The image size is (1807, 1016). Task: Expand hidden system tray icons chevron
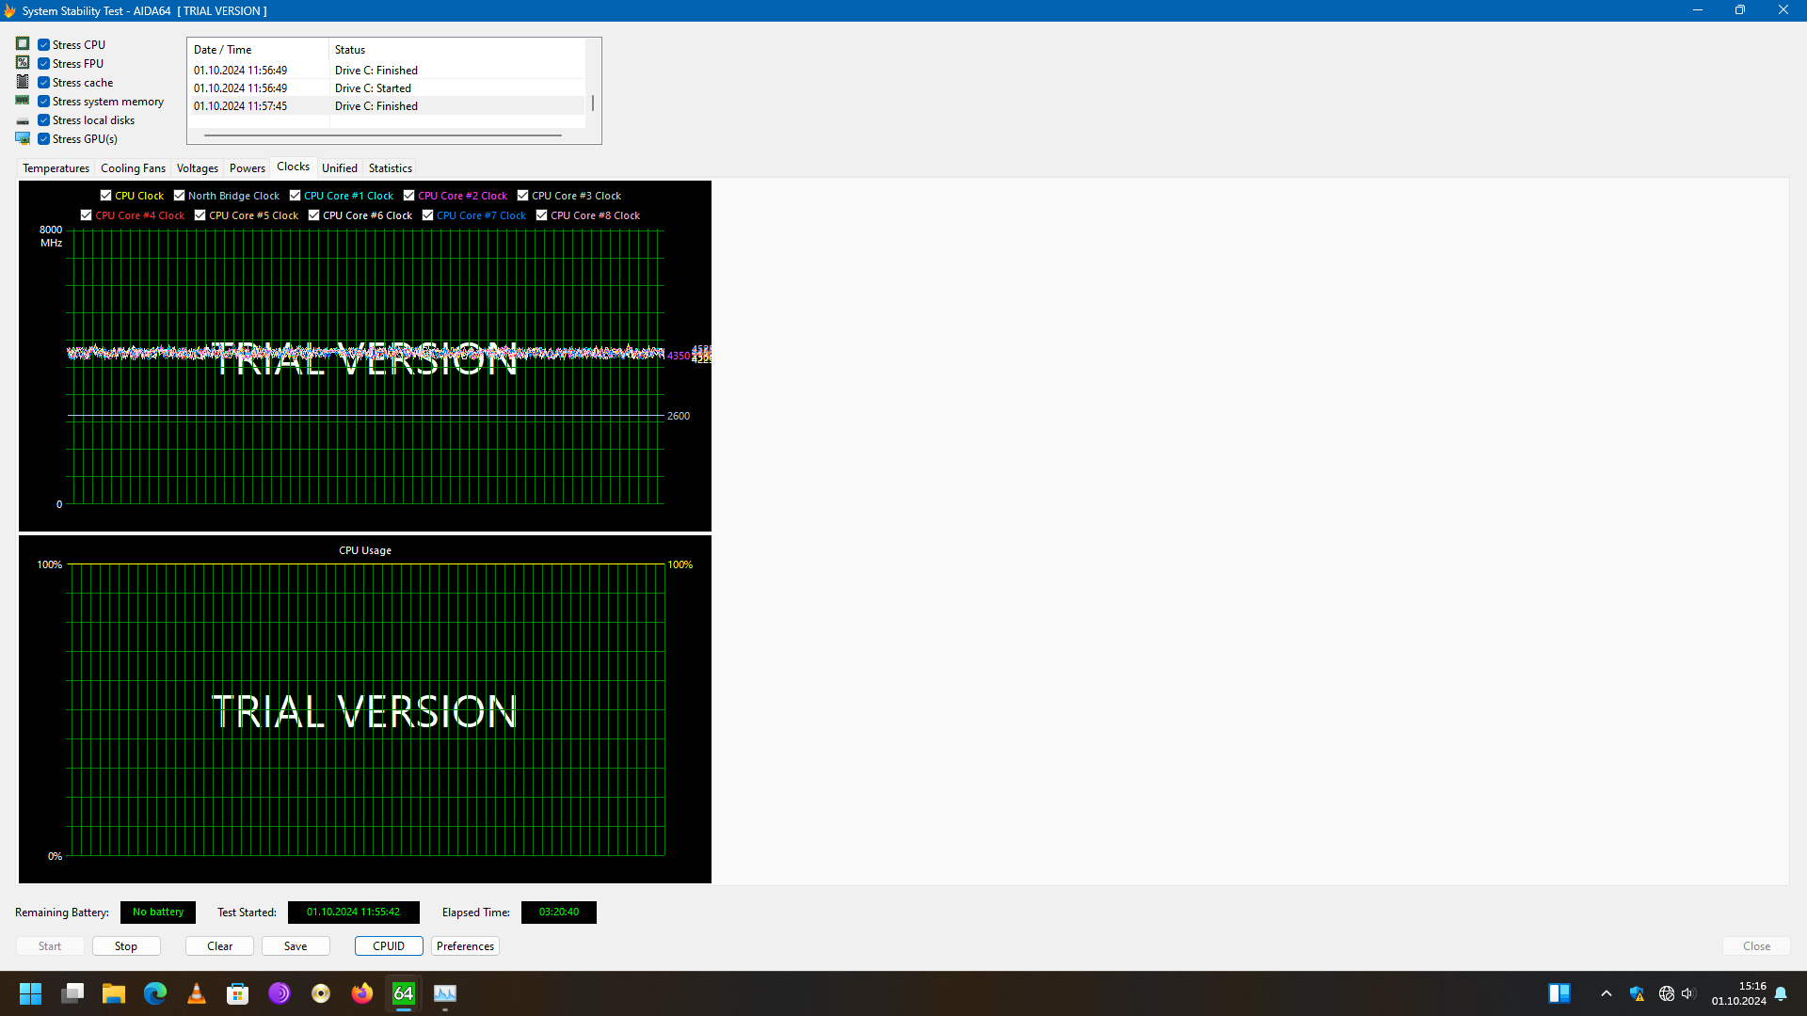1607,993
